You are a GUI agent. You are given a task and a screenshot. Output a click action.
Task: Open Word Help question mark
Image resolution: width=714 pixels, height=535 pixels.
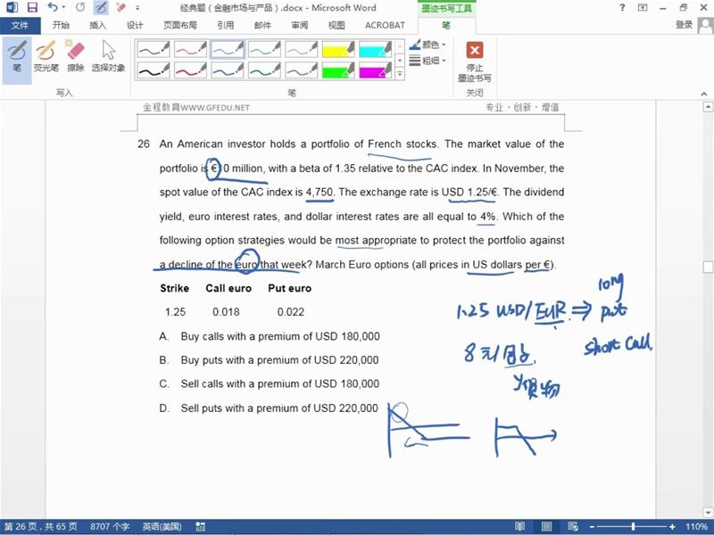[x=622, y=7]
